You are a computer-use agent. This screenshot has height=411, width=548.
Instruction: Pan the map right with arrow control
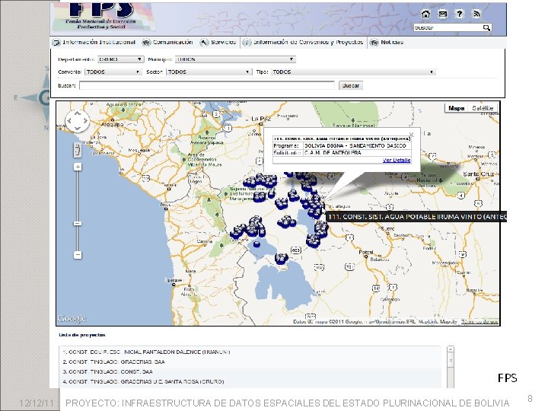85,121
